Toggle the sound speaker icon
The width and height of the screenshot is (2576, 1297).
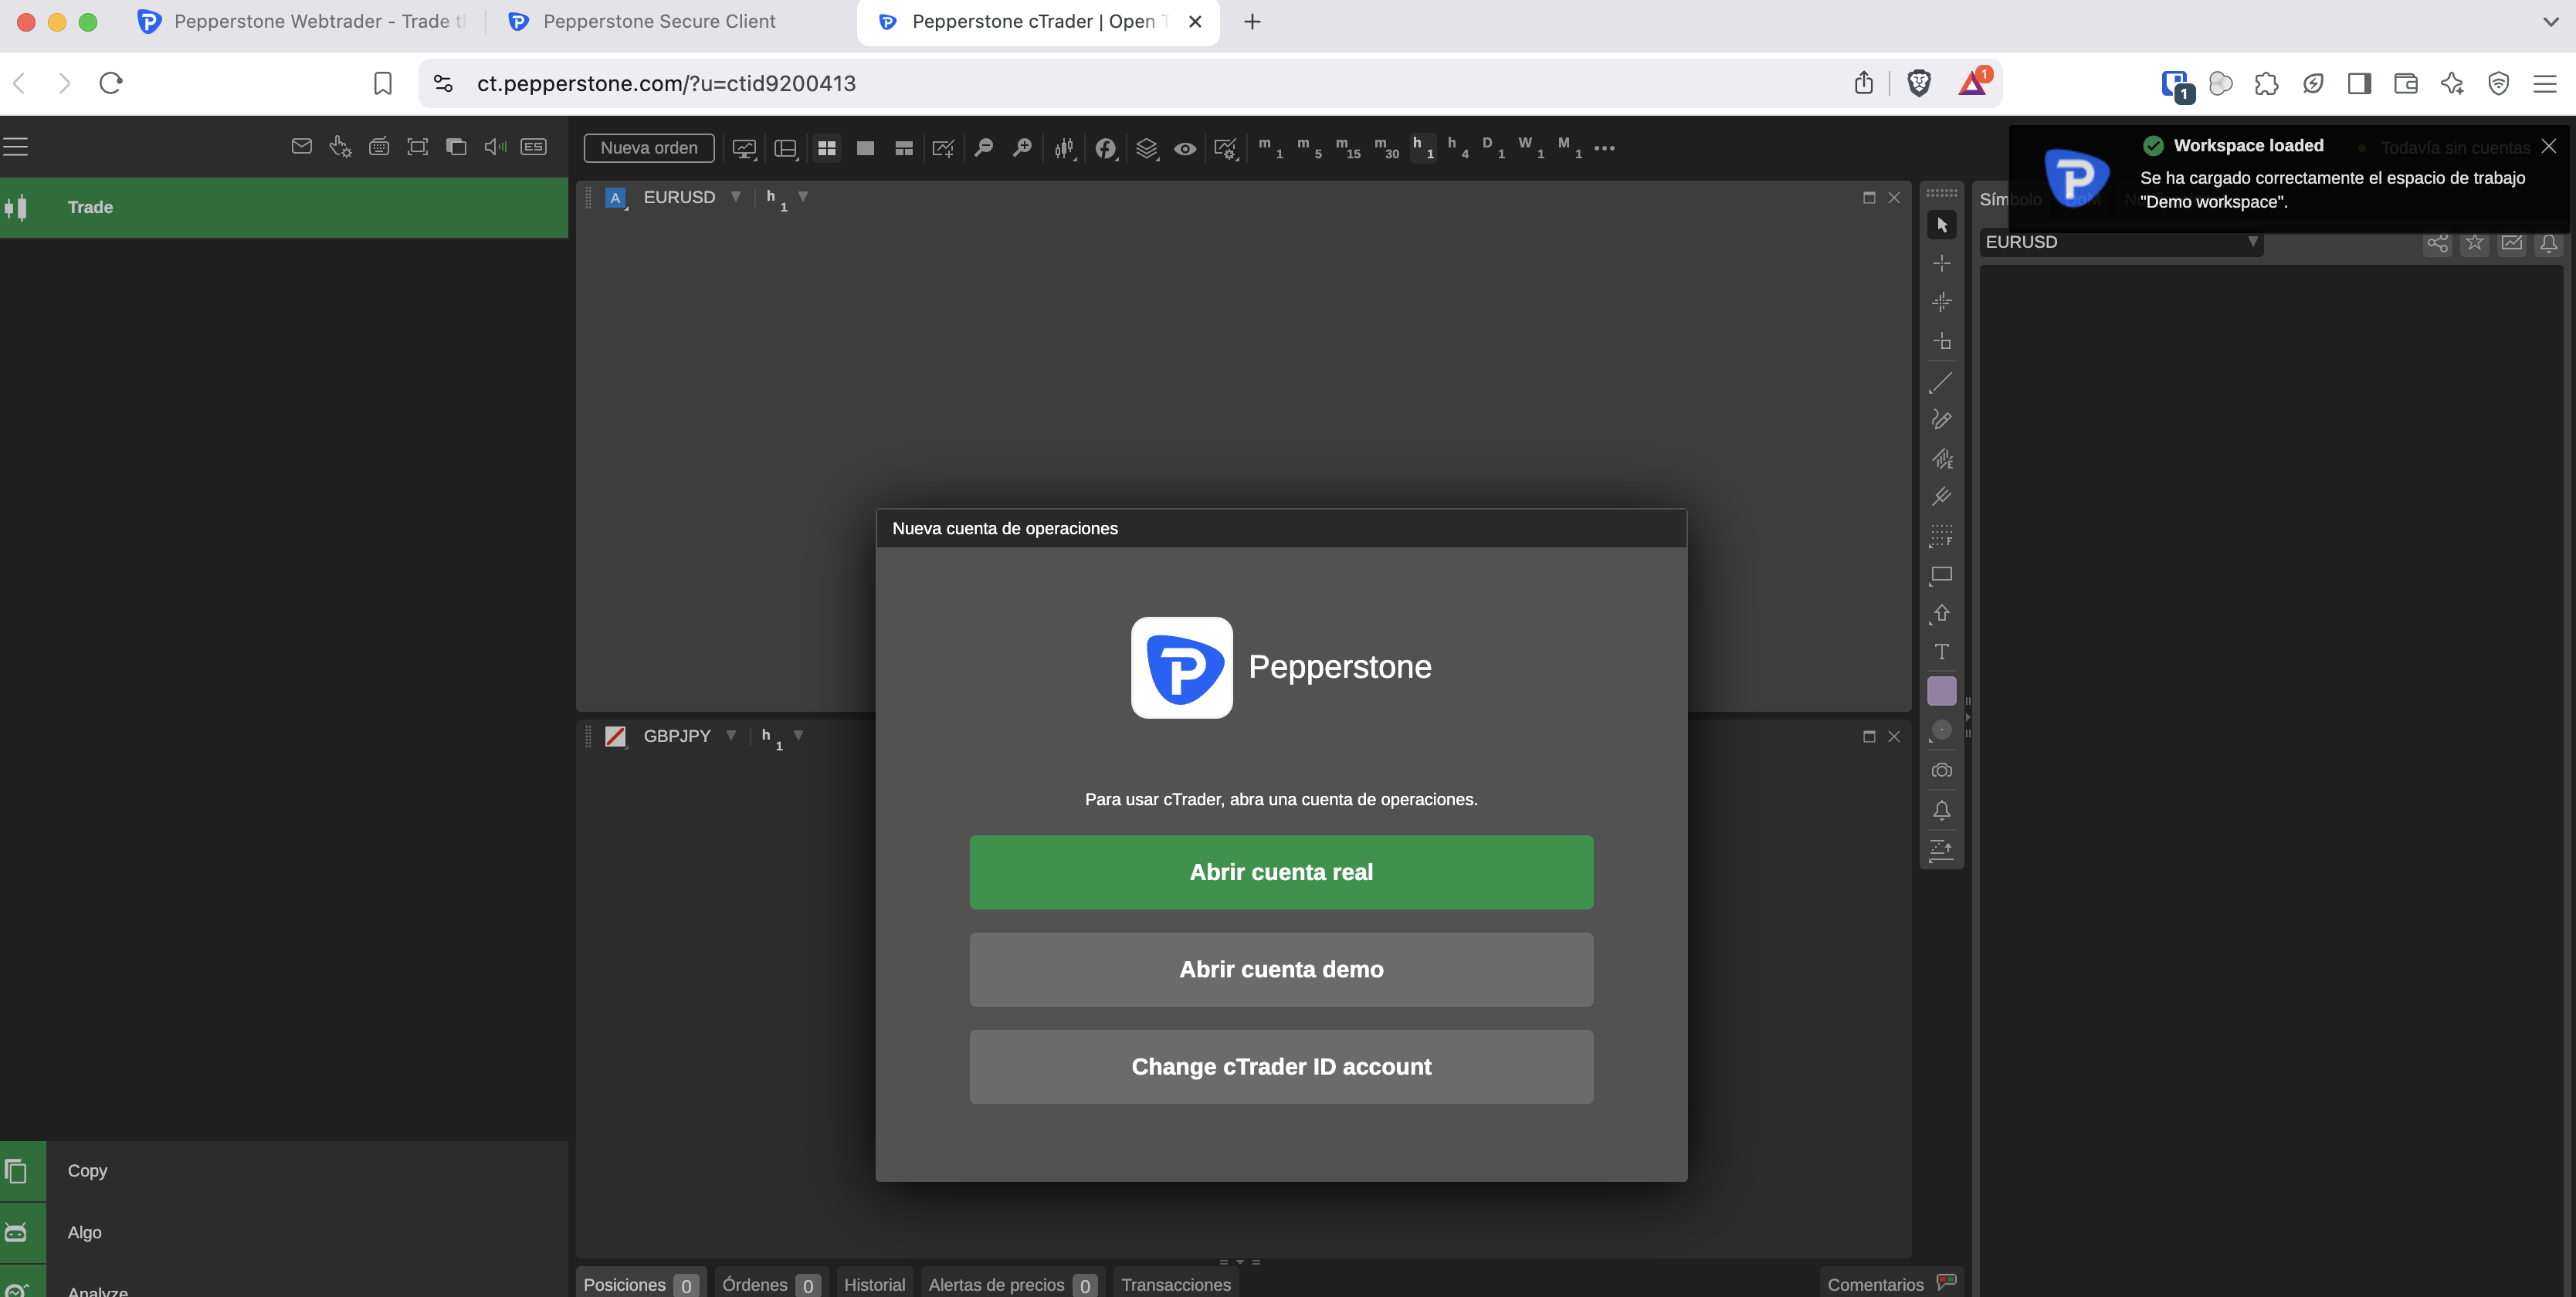coord(495,147)
